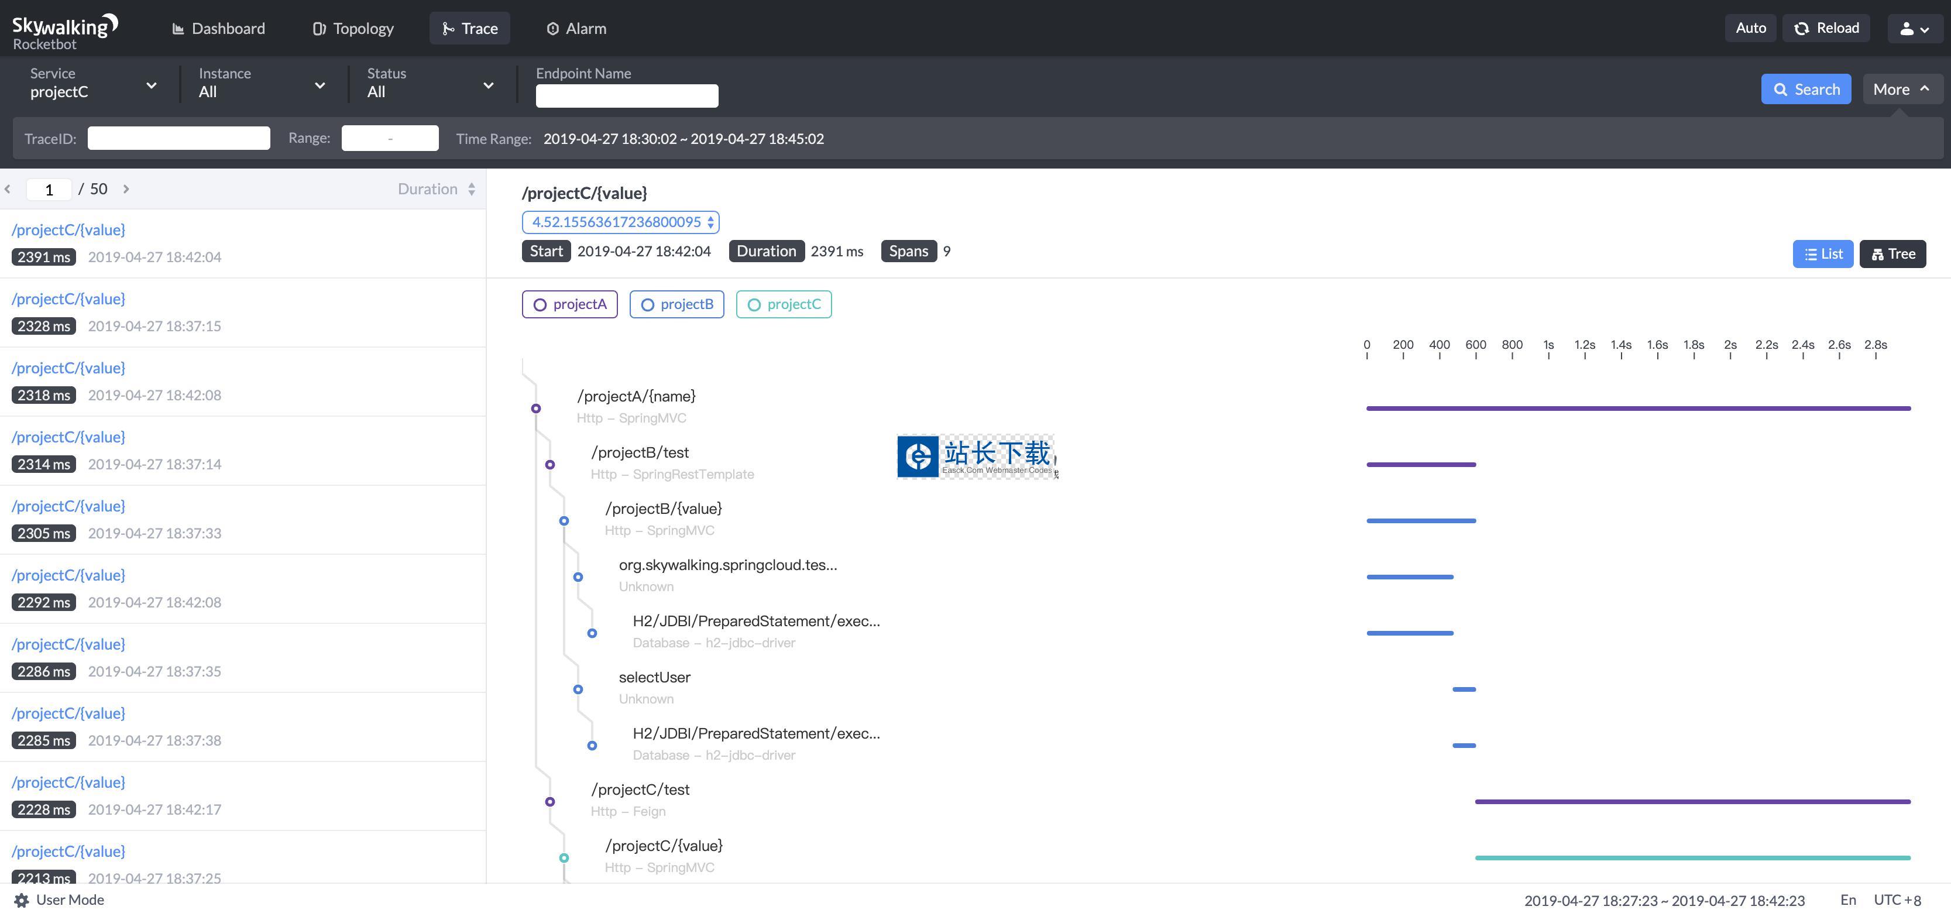This screenshot has width=1951, height=913.
Task: Click the selectUser span node circle
Action: [578, 689]
